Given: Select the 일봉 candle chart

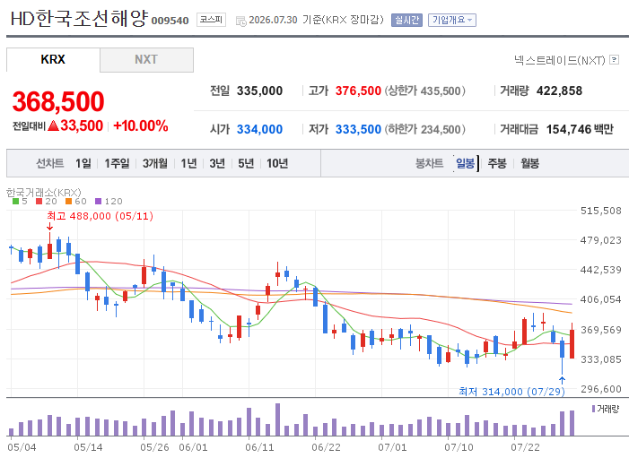Looking at the screenshot, I should coord(466,163).
